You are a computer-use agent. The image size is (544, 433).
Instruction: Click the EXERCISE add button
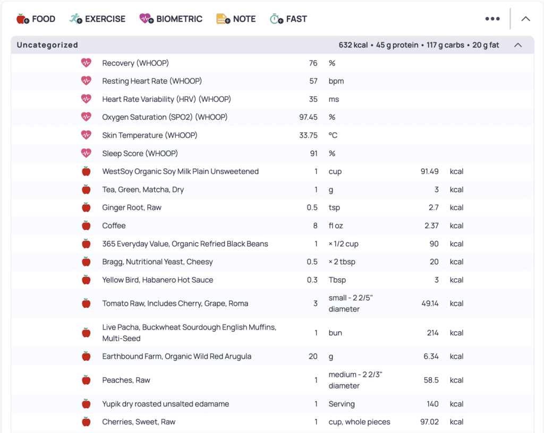[97, 19]
